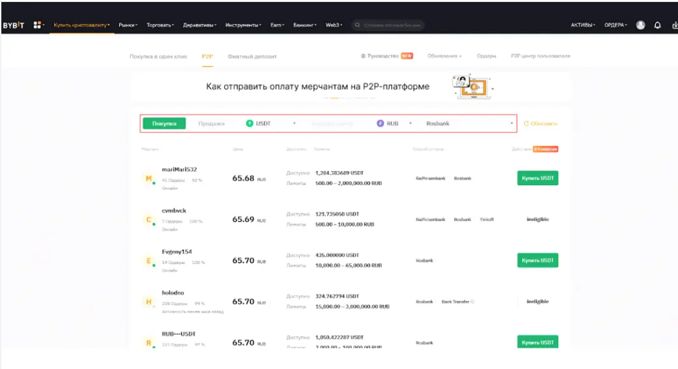Image resolution: width=678 pixels, height=369 pixels.
Task: Open the RUB fiat currency dropdown
Action: pyautogui.click(x=395, y=124)
